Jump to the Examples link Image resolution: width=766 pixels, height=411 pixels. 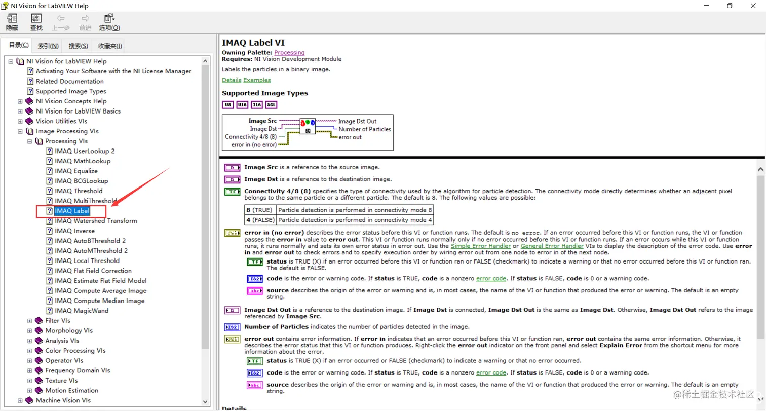tap(257, 80)
